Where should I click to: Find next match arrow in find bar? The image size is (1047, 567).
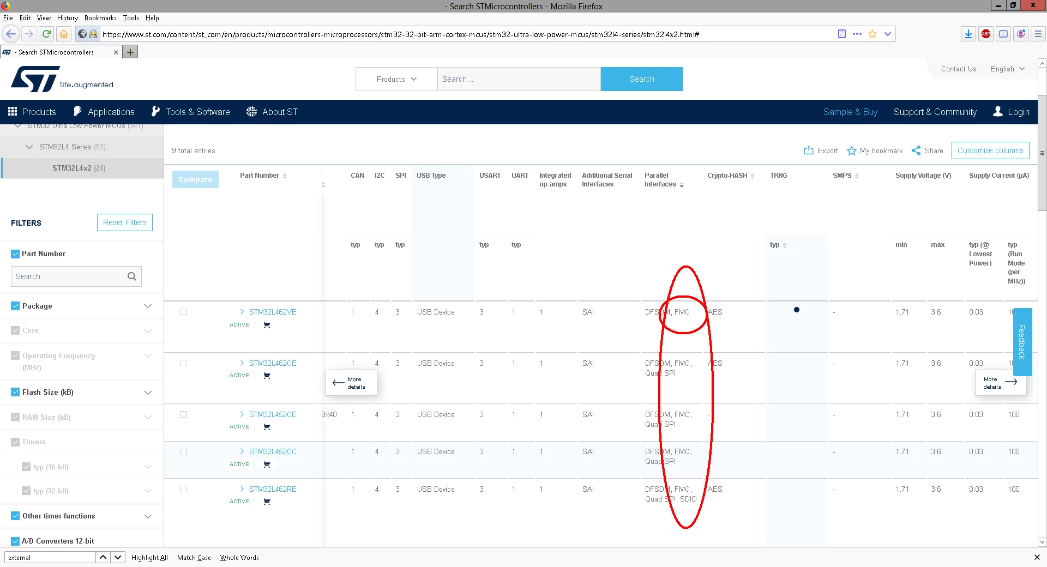[x=118, y=557]
